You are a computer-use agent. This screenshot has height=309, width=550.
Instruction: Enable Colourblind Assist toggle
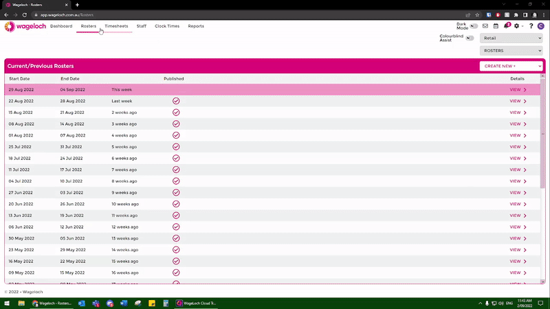470,38
